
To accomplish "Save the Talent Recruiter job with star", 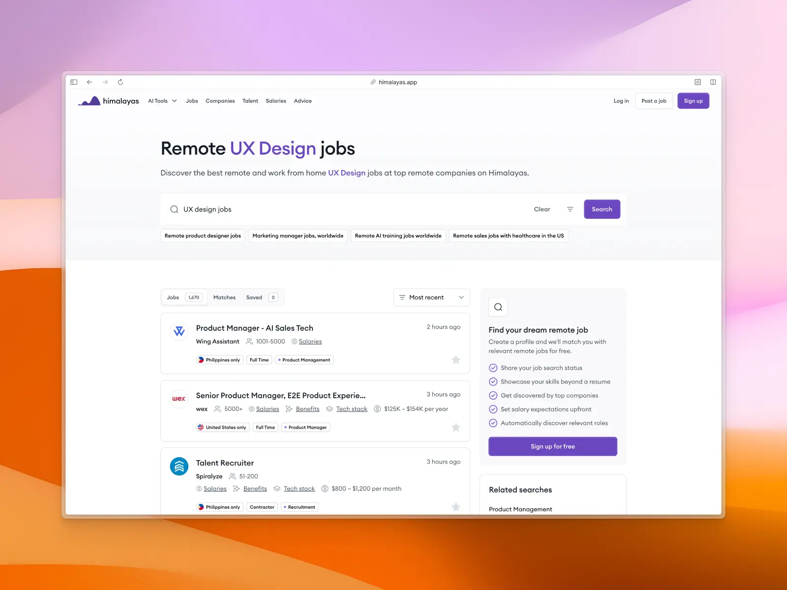I will pos(456,507).
